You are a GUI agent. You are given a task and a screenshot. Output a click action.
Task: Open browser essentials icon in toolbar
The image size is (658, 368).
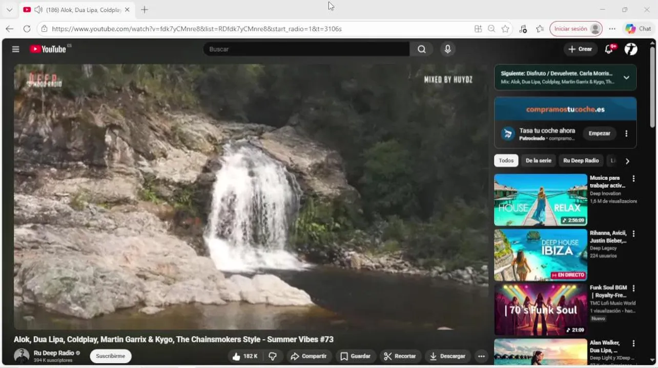click(x=523, y=29)
